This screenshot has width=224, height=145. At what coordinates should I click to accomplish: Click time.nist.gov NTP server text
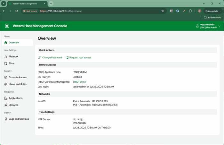point(79,123)
